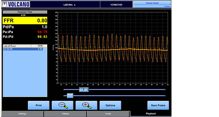Screen dimensions: 219x117
Task: Click the Volcano logo
Action: (x=16, y=4)
